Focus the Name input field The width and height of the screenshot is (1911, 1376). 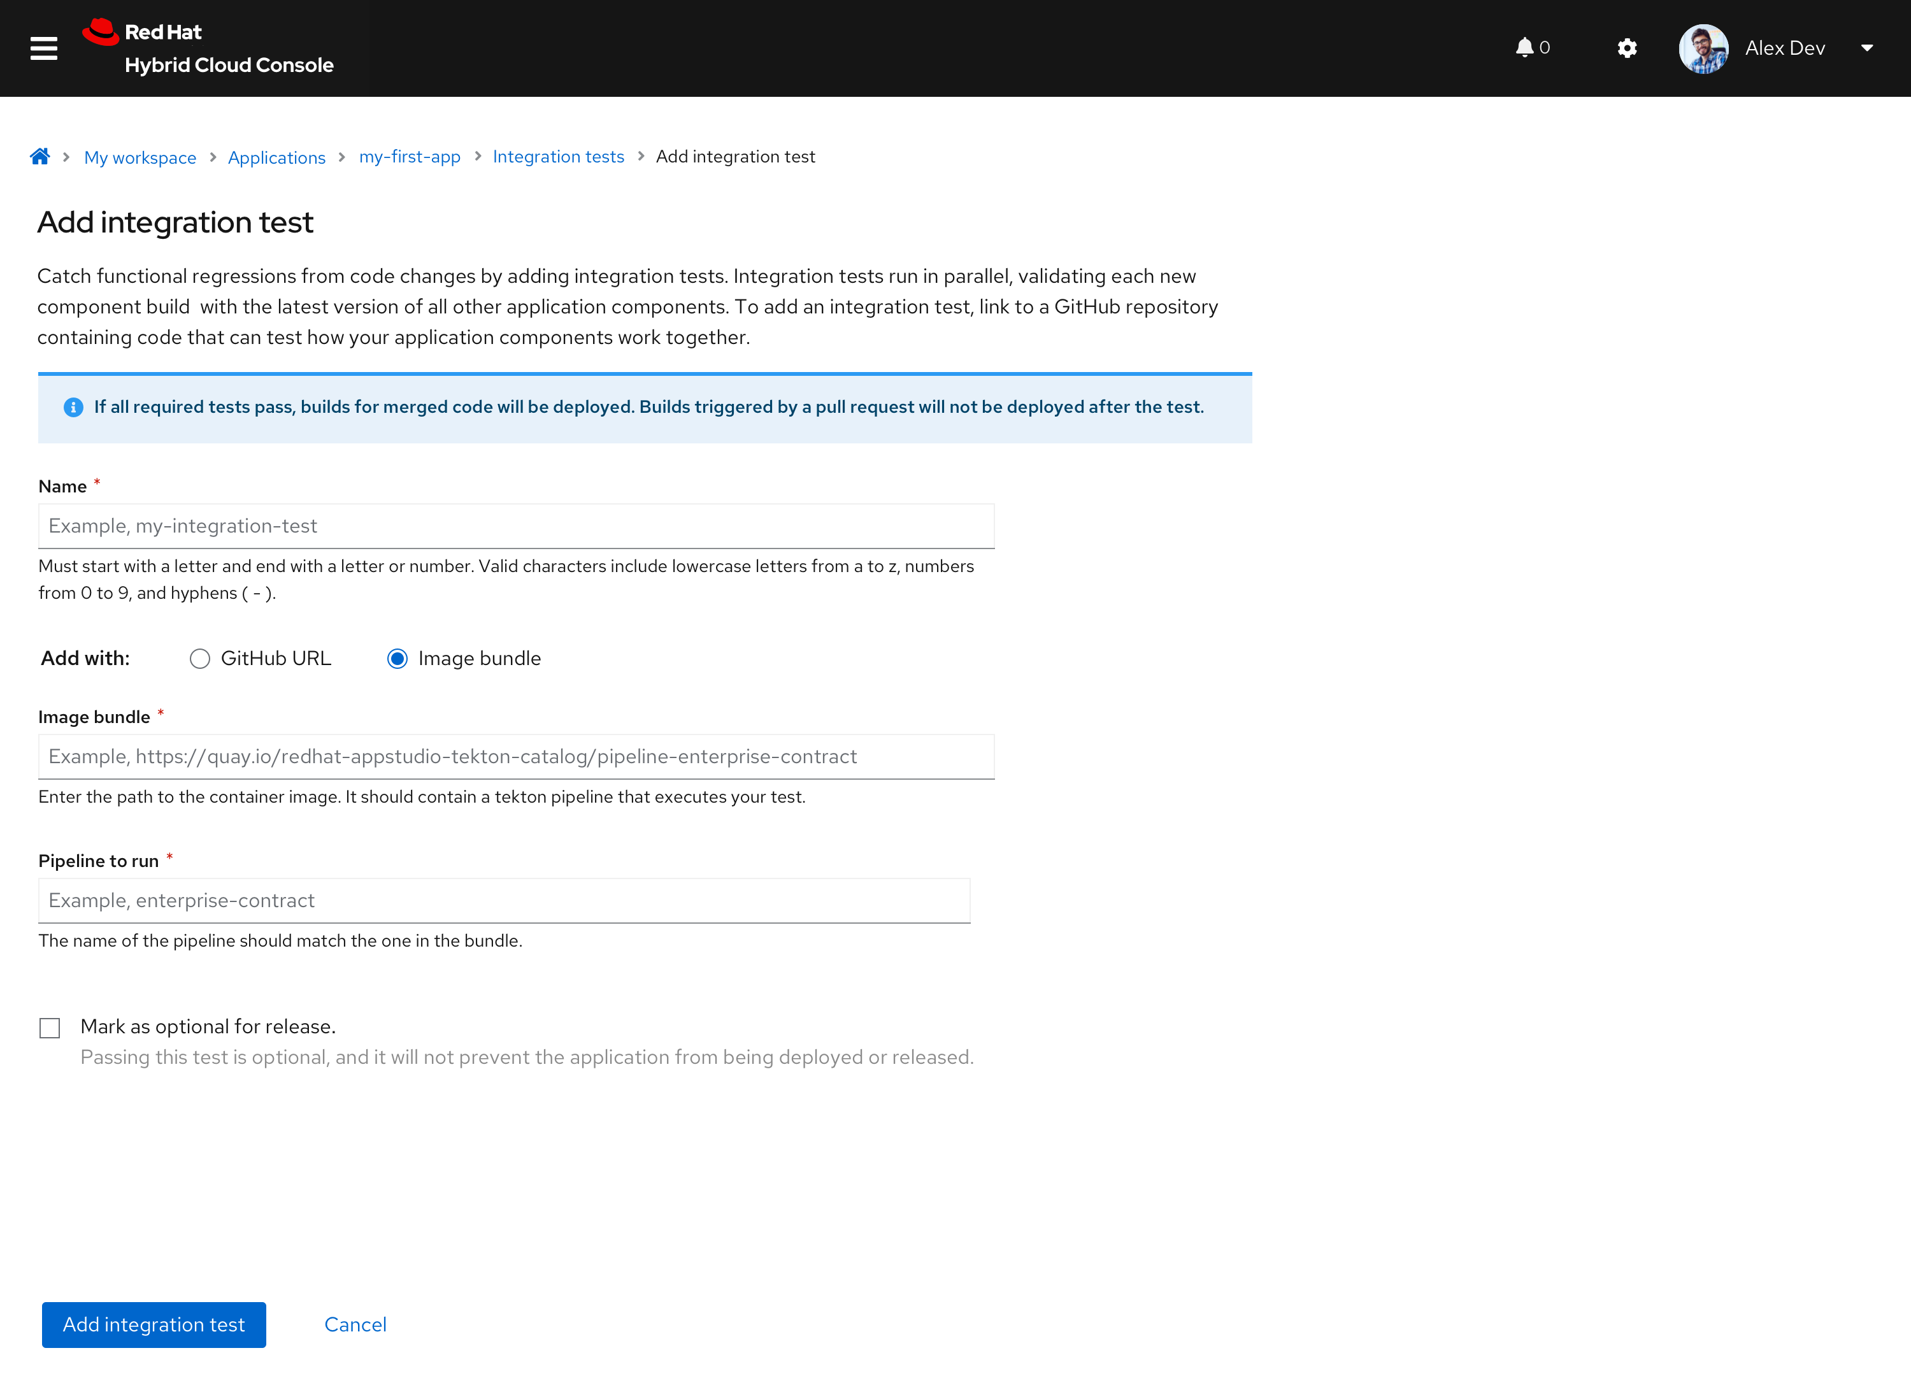click(516, 527)
